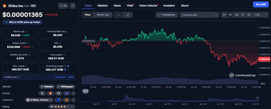Expand Circulating supply details arrow
This screenshot has width=271, height=109.
coord(68,70)
